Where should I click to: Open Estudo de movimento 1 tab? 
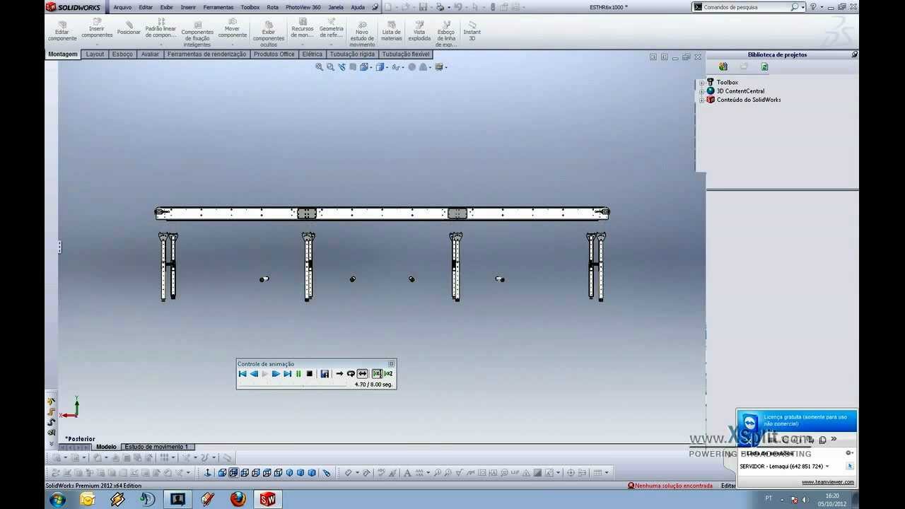(x=156, y=447)
